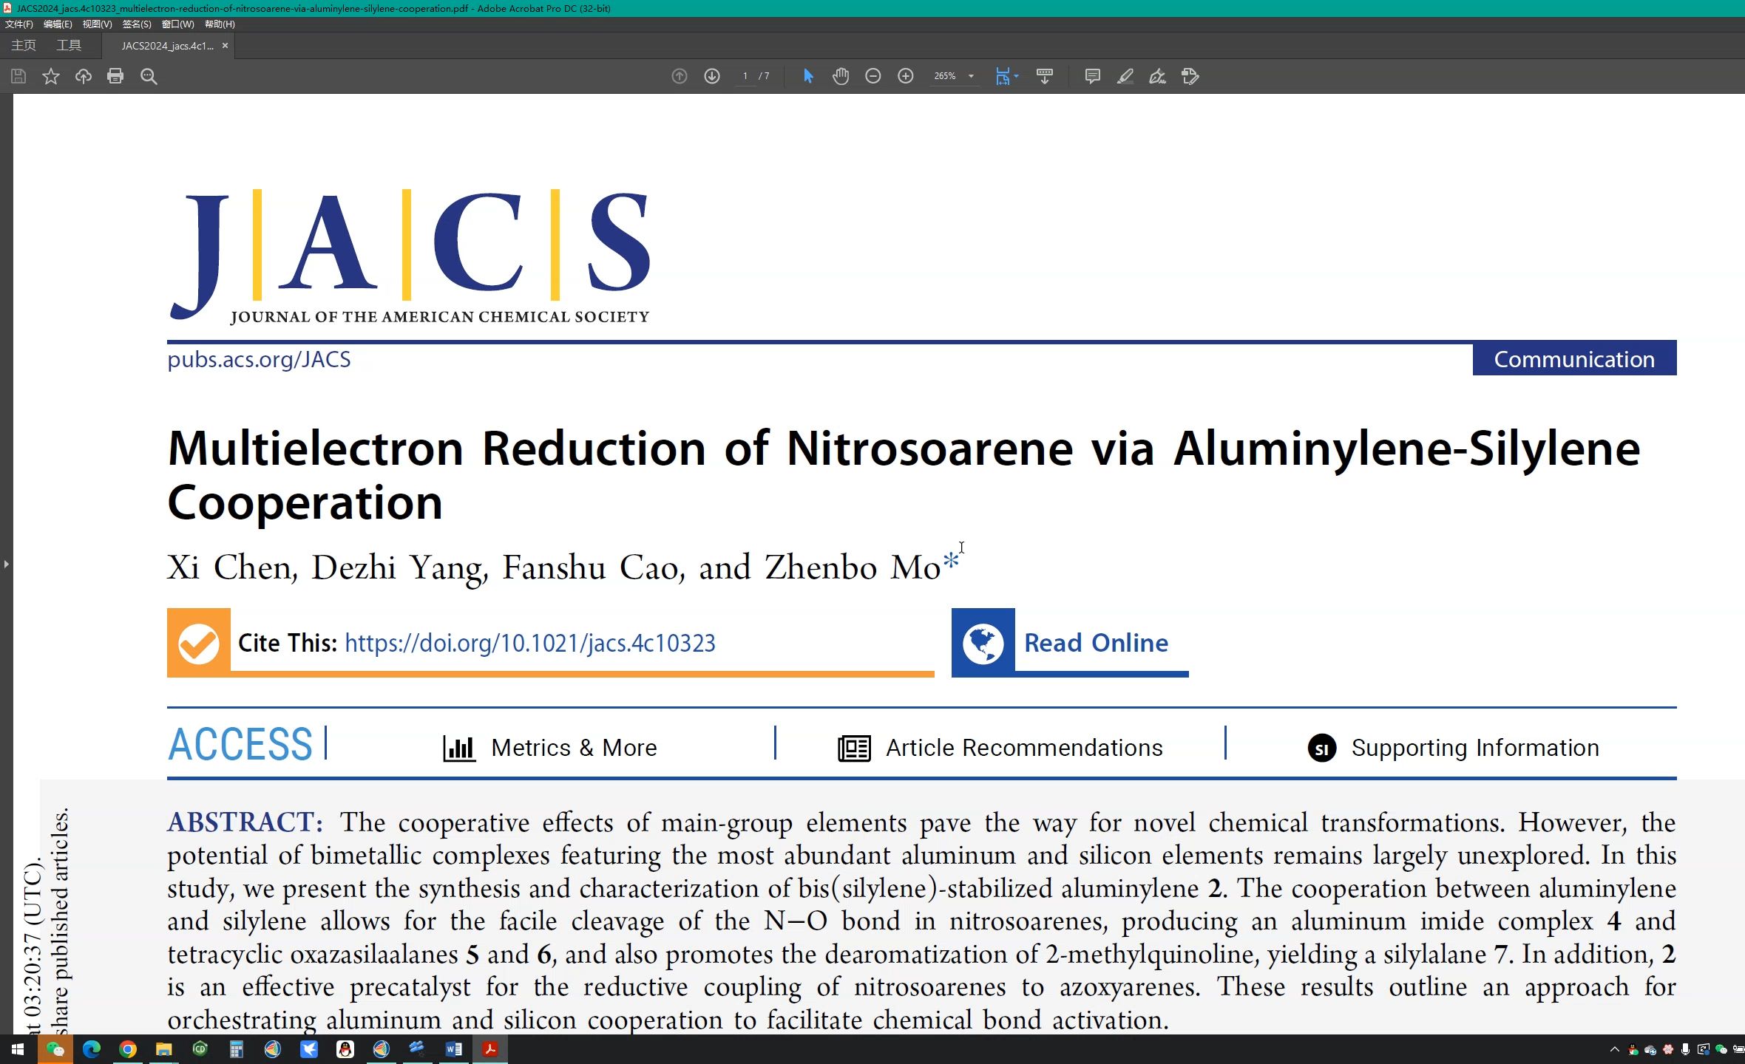1745x1064 pixels.
Task: Open Article Recommendations
Action: coord(1024,748)
